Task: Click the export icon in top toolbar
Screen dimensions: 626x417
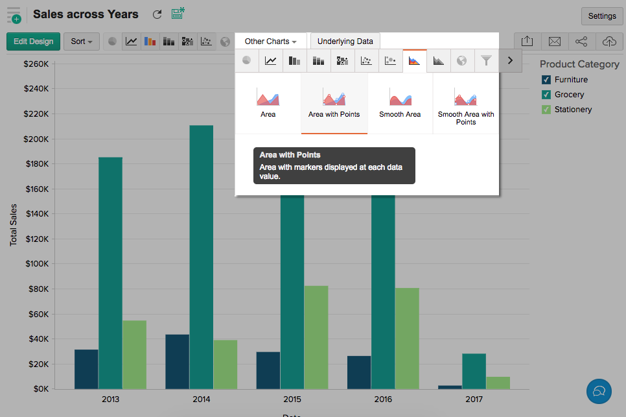Action: pyautogui.click(x=527, y=42)
